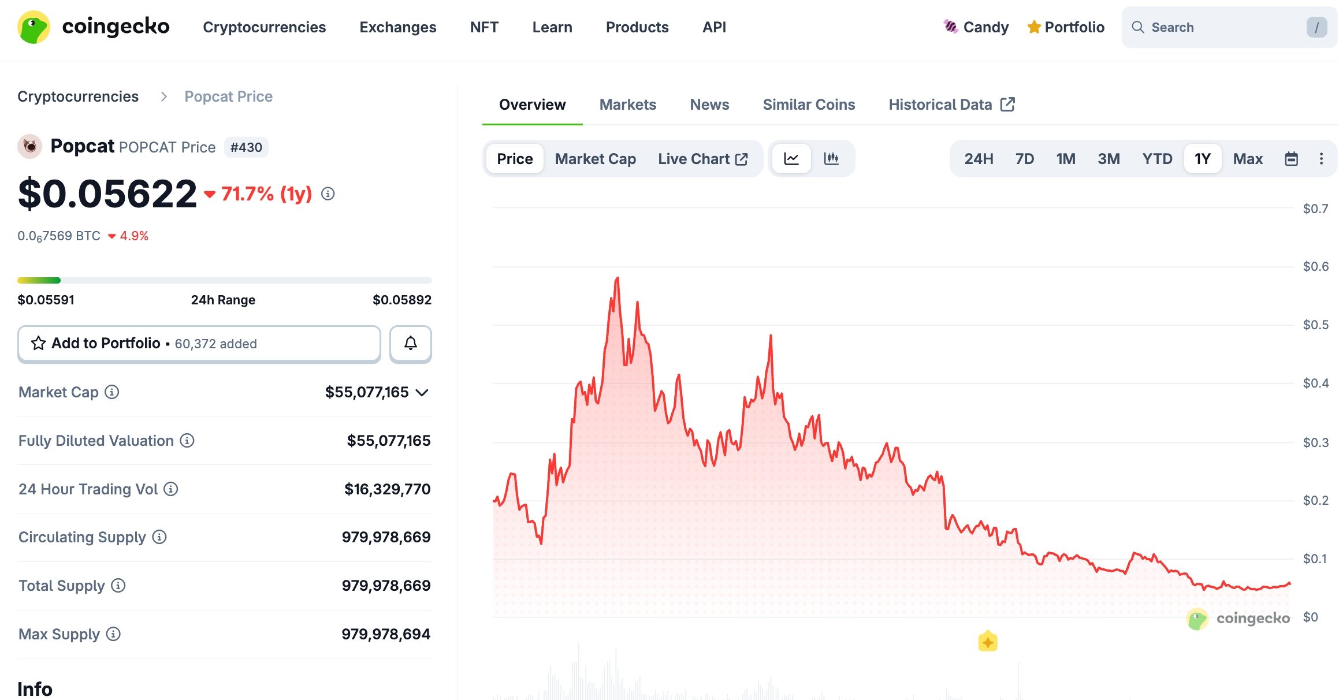
Task: Click the Historical Data external link icon
Action: [x=1008, y=104]
